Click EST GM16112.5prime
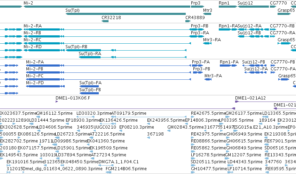The width and height of the screenshot is (296, 174). [x=38, y=117]
